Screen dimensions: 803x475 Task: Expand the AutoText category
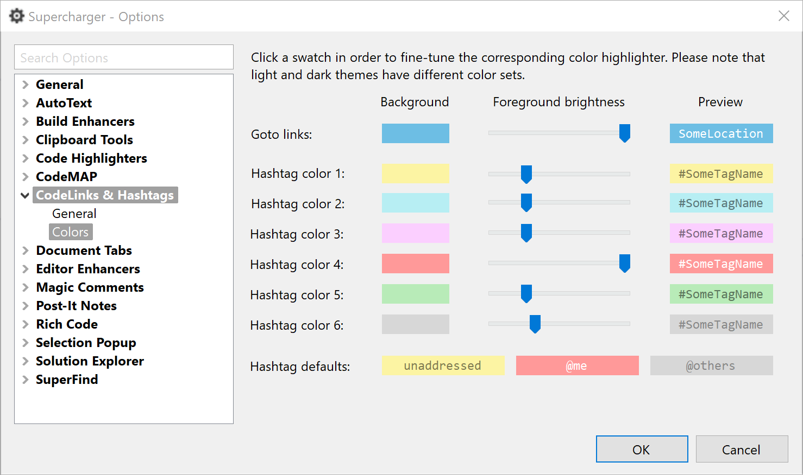tap(25, 103)
